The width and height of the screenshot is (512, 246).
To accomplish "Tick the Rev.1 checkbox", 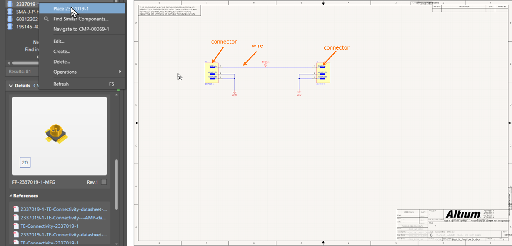I will pyautogui.click(x=104, y=182).
